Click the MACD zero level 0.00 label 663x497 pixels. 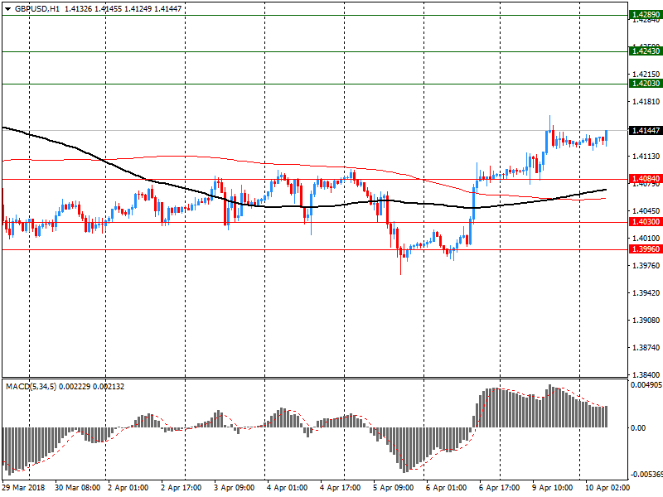click(638, 428)
